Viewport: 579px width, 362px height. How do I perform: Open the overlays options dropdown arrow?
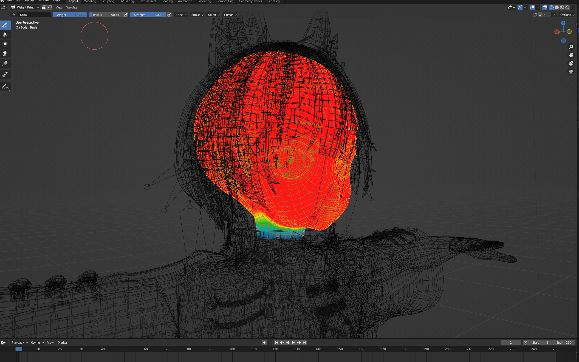(x=538, y=7)
